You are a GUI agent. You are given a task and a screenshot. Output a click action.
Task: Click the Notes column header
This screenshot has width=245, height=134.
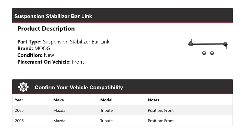(153, 100)
